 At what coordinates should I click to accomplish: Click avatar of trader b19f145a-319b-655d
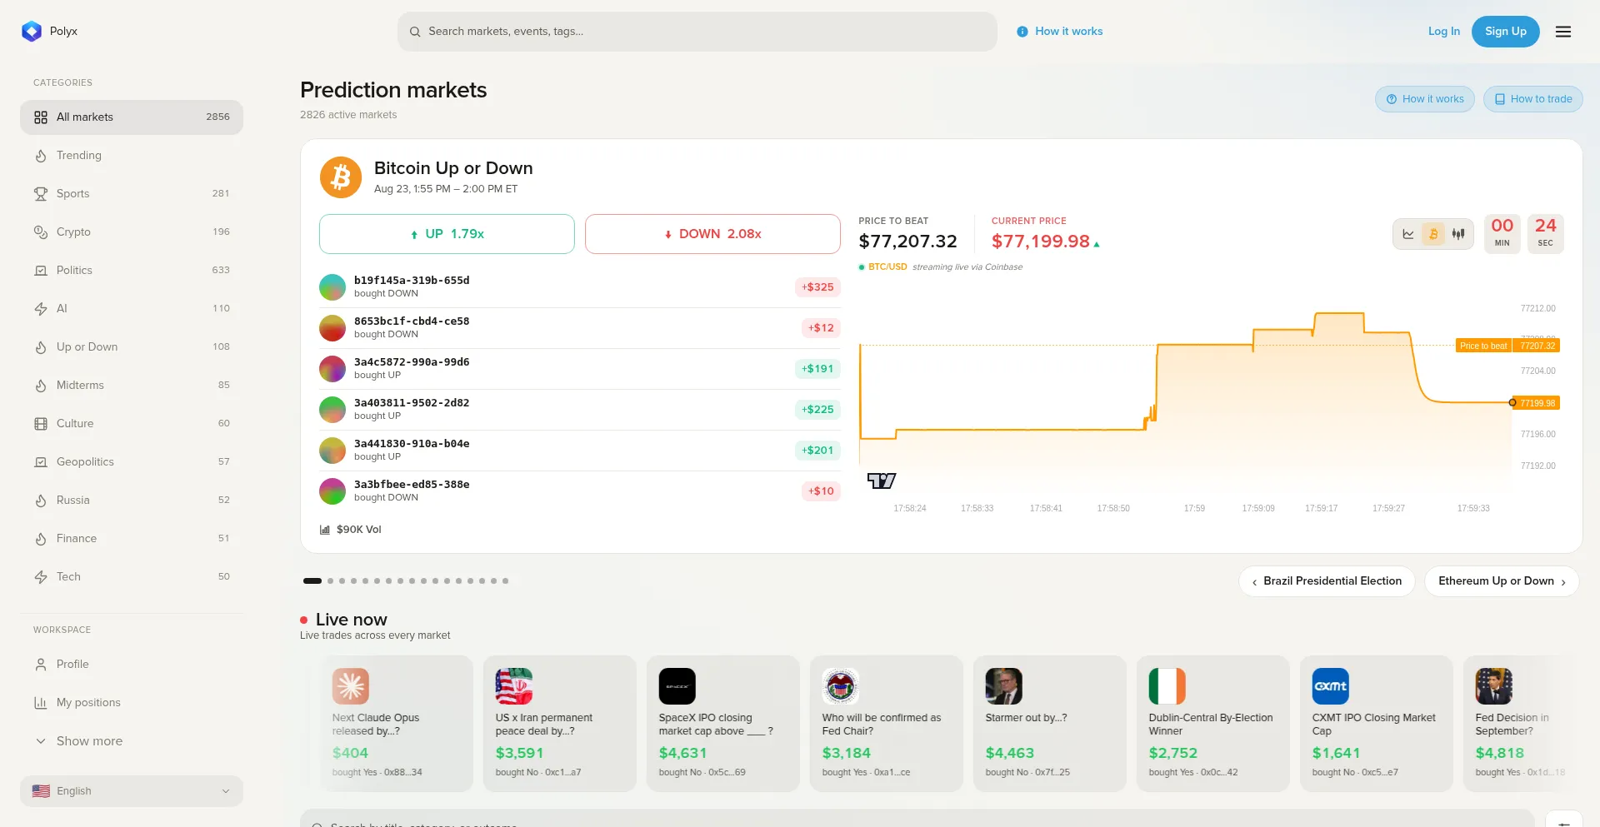[x=332, y=287]
